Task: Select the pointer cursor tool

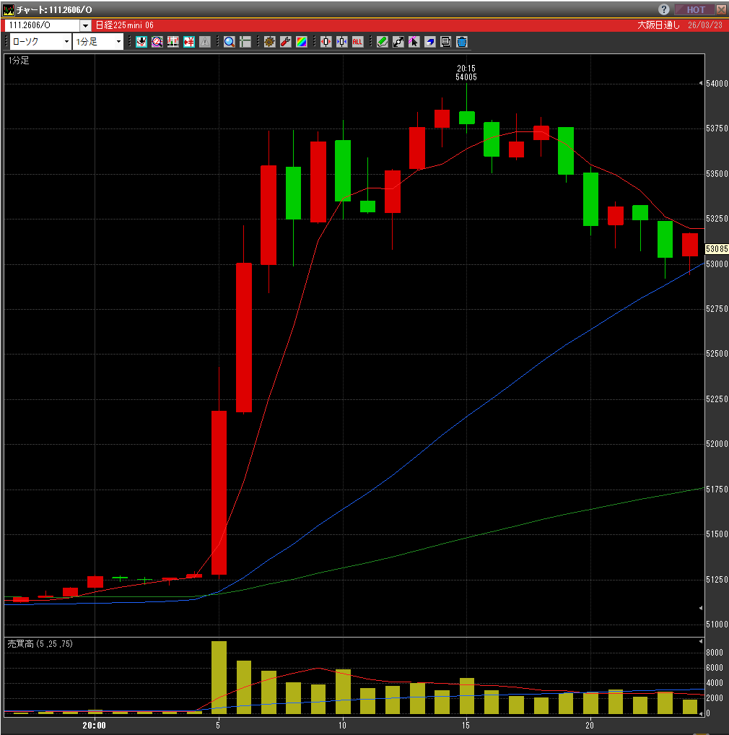Action: click(x=414, y=42)
